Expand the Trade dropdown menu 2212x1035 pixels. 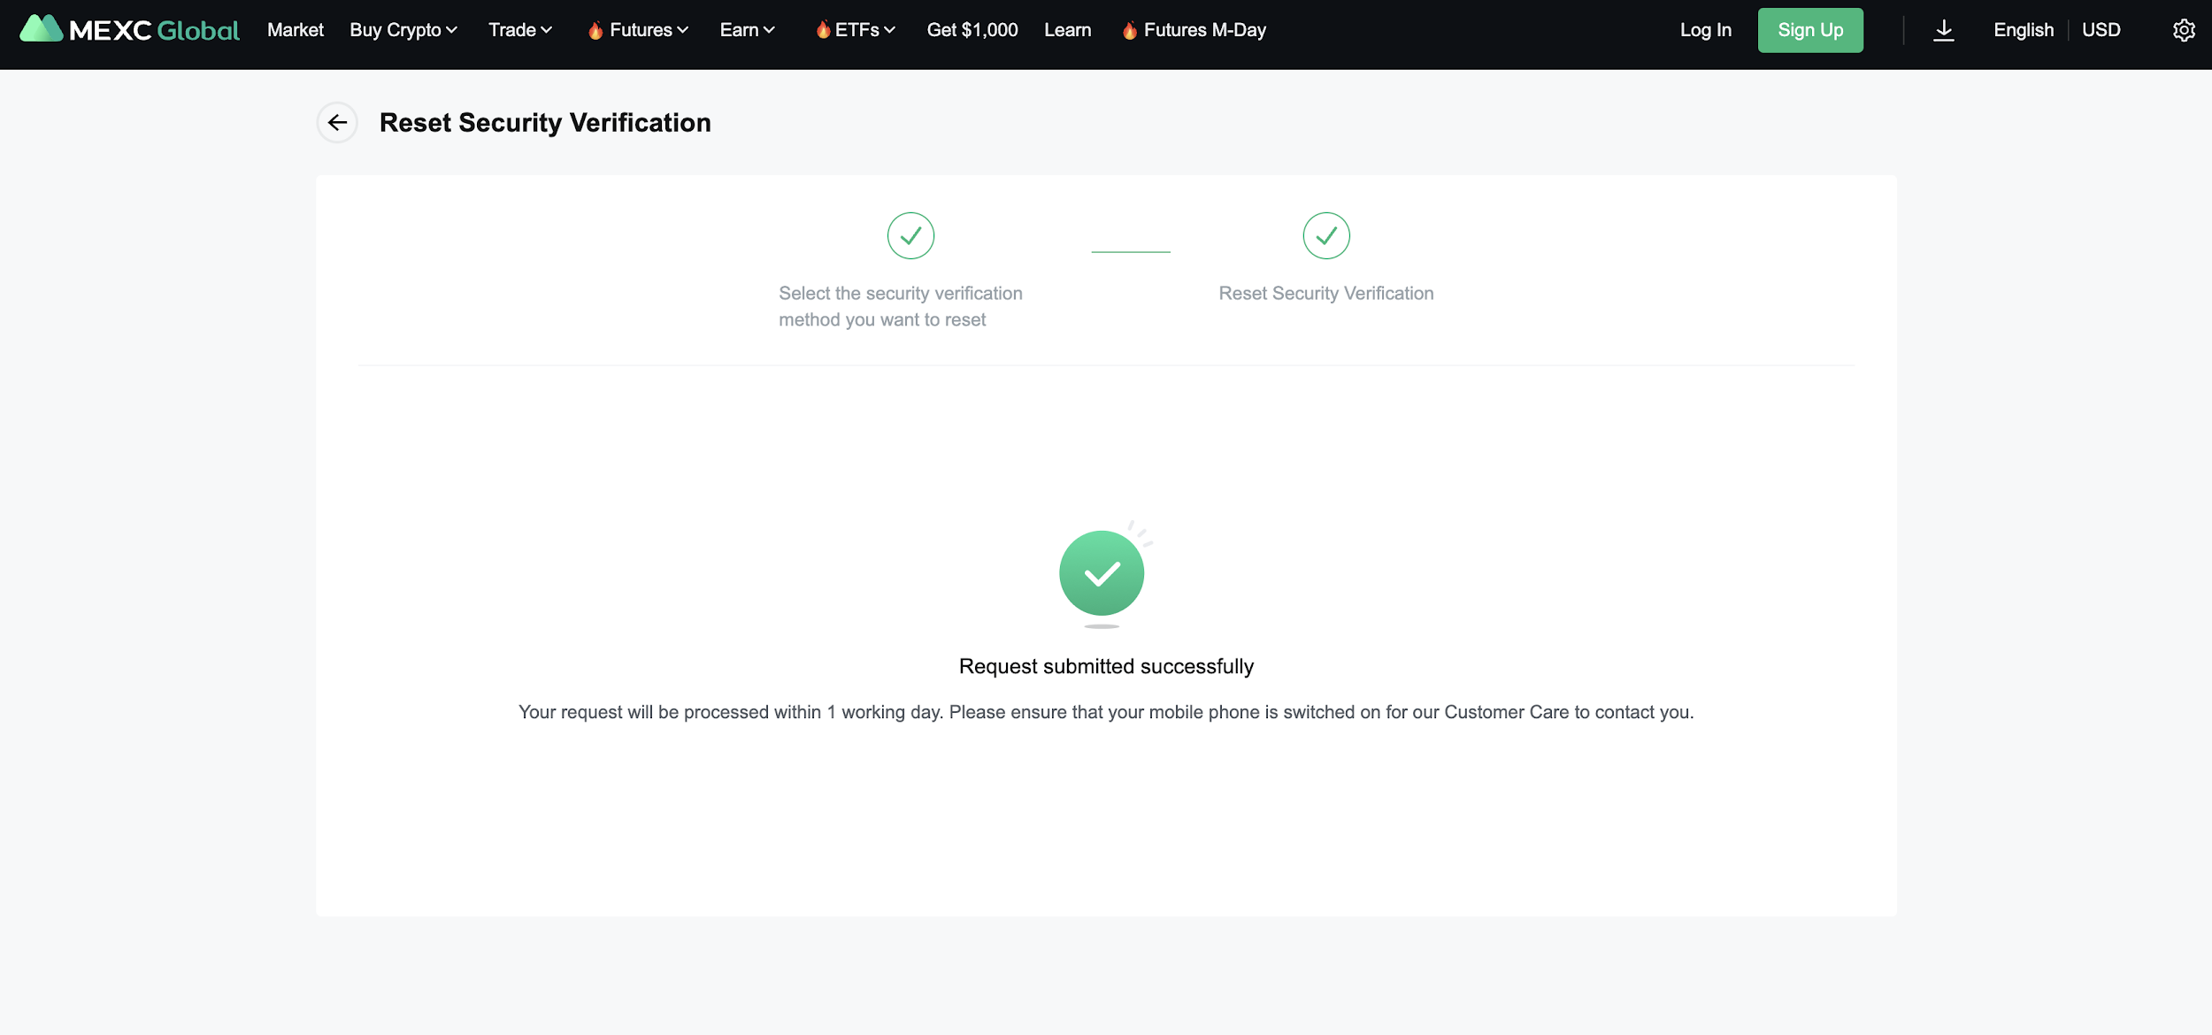click(x=520, y=30)
